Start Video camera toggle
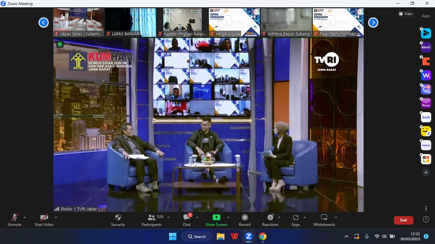 coord(44,220)
